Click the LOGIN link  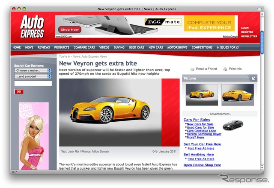click(245, 28)
